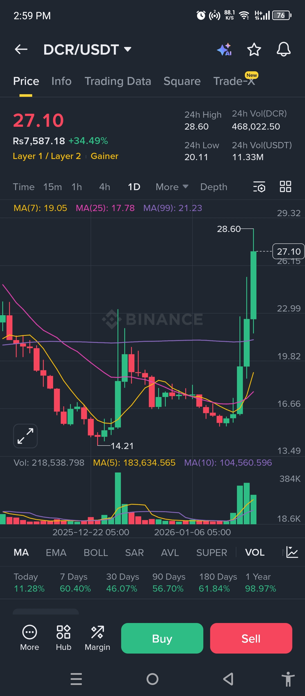Tap the 27.10 current price label on chart
Image resolution: width=305 pixels, height=696 pixels.
[x=289, y=251]
